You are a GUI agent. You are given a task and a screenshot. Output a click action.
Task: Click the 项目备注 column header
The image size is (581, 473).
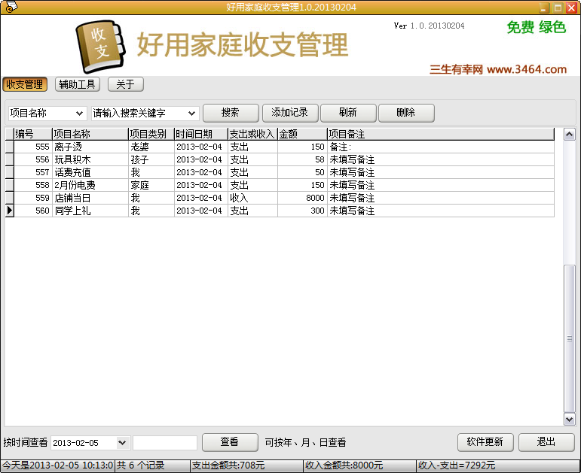[441, 134]
